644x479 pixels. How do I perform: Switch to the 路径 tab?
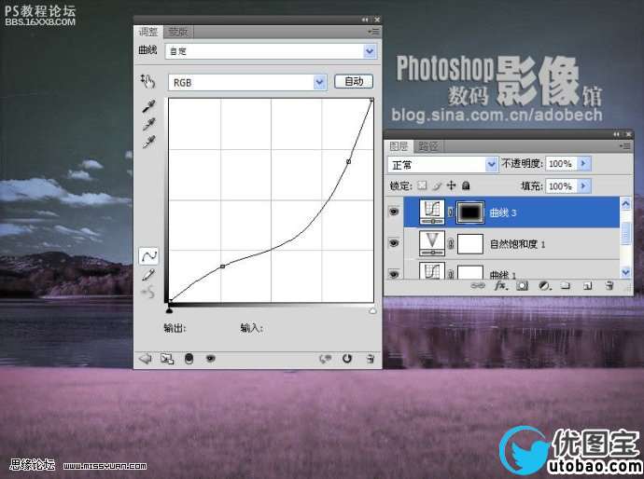[x=428, y=146]
